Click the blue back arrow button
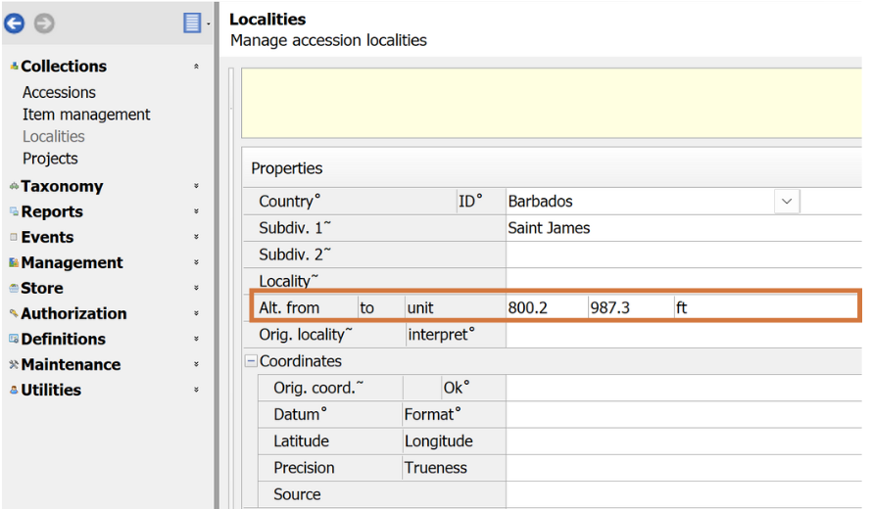Viewport: 872px width, 509px height. (14, 23)
